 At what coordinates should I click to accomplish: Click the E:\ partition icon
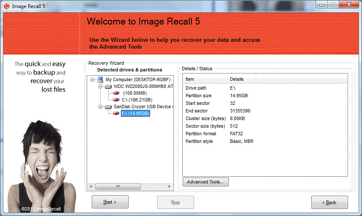pos(116,114)
